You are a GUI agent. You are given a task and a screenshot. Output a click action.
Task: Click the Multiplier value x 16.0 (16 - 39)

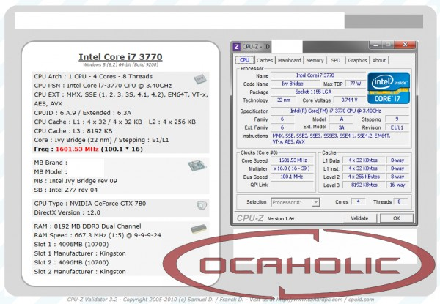[293, 168]
